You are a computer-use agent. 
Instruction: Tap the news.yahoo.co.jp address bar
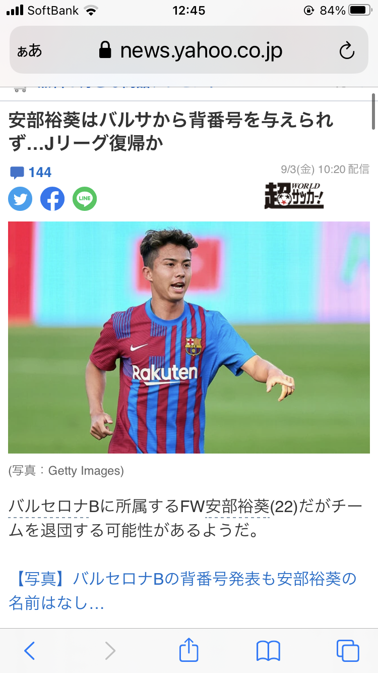click(189, 50)
